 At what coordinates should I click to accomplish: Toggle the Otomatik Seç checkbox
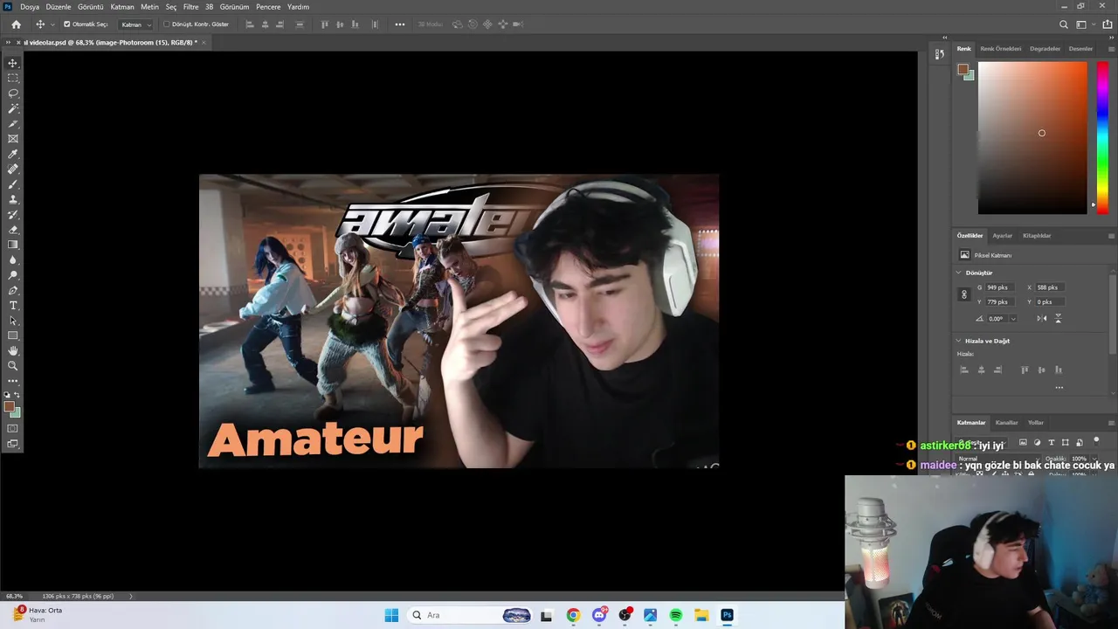click(67, 24)
